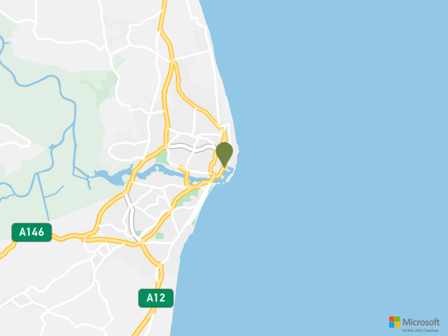
Task: Click the Microsoft wordmark text
Action: tap(421, 322)
